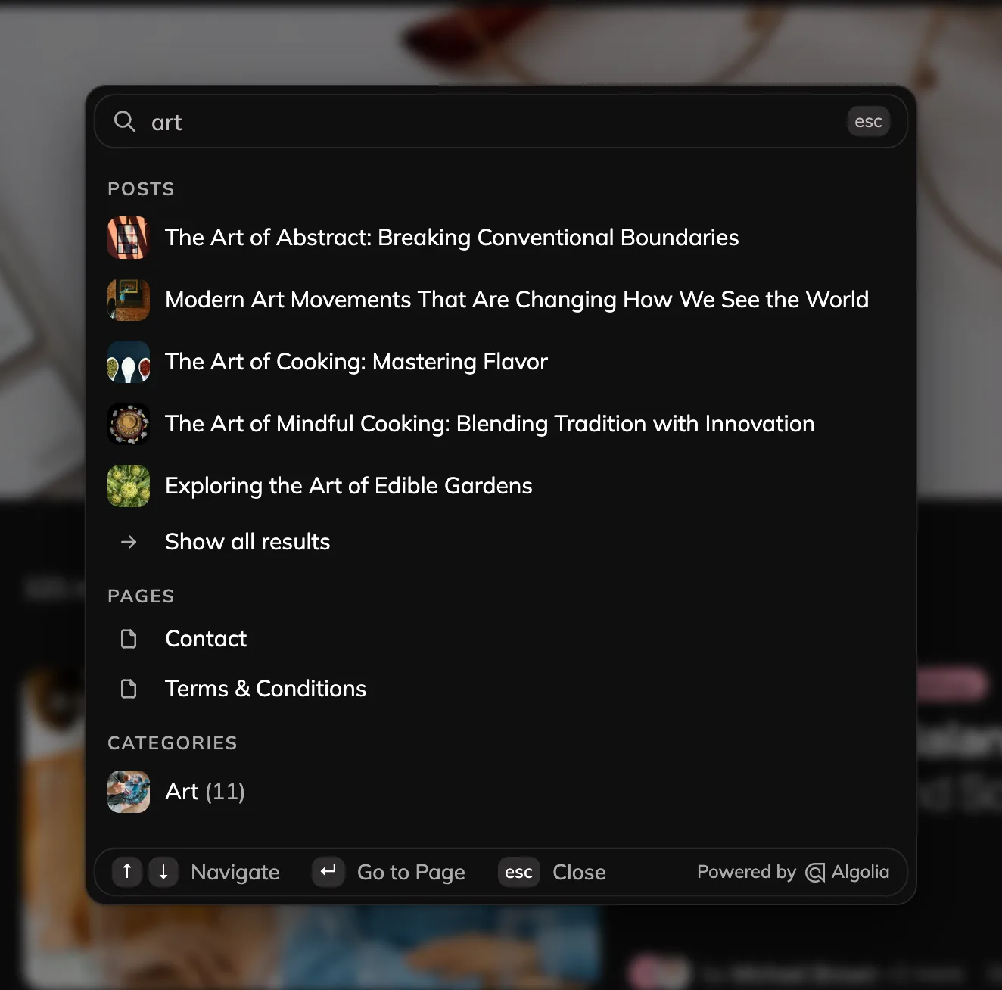Click the document icon beside Terms & Conditions
Image resolution: width=1002 pixels, height=990 pixels.
(x=129, y=689)
